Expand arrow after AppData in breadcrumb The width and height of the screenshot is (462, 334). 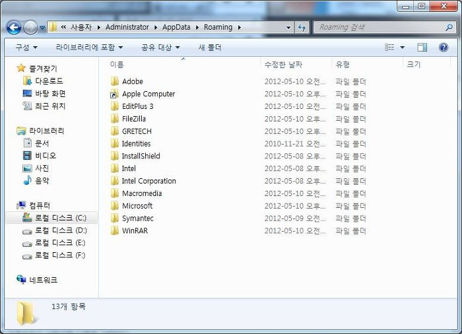pyautogui.click(x=197, y=28)
